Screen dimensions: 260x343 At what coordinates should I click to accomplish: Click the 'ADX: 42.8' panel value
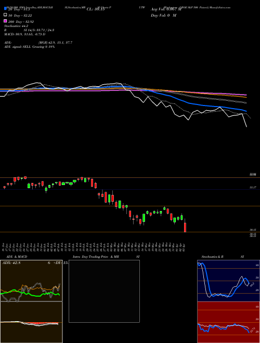11,263
